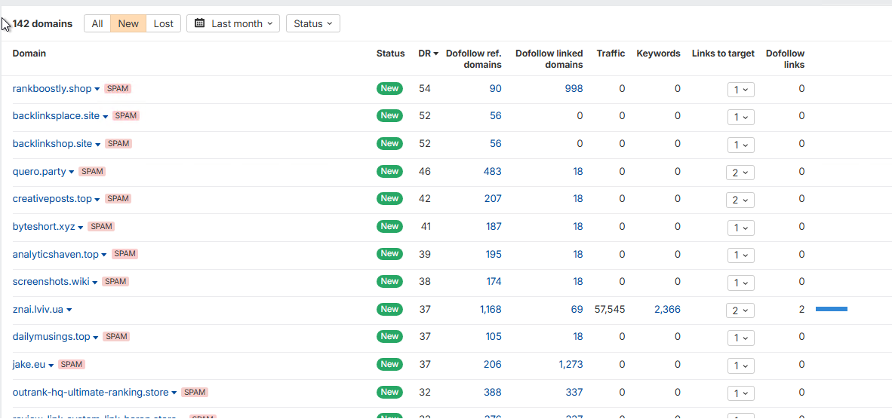The image size is (892, 419).
Task: Open quero.party domain link
Action: pyautogui.click(x=39, y=171)
